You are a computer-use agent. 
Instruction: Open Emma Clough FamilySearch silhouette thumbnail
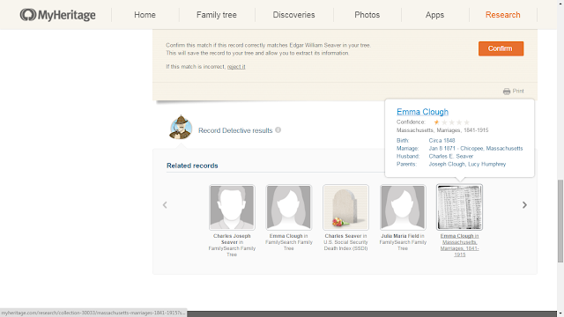[x=289, y=208]
